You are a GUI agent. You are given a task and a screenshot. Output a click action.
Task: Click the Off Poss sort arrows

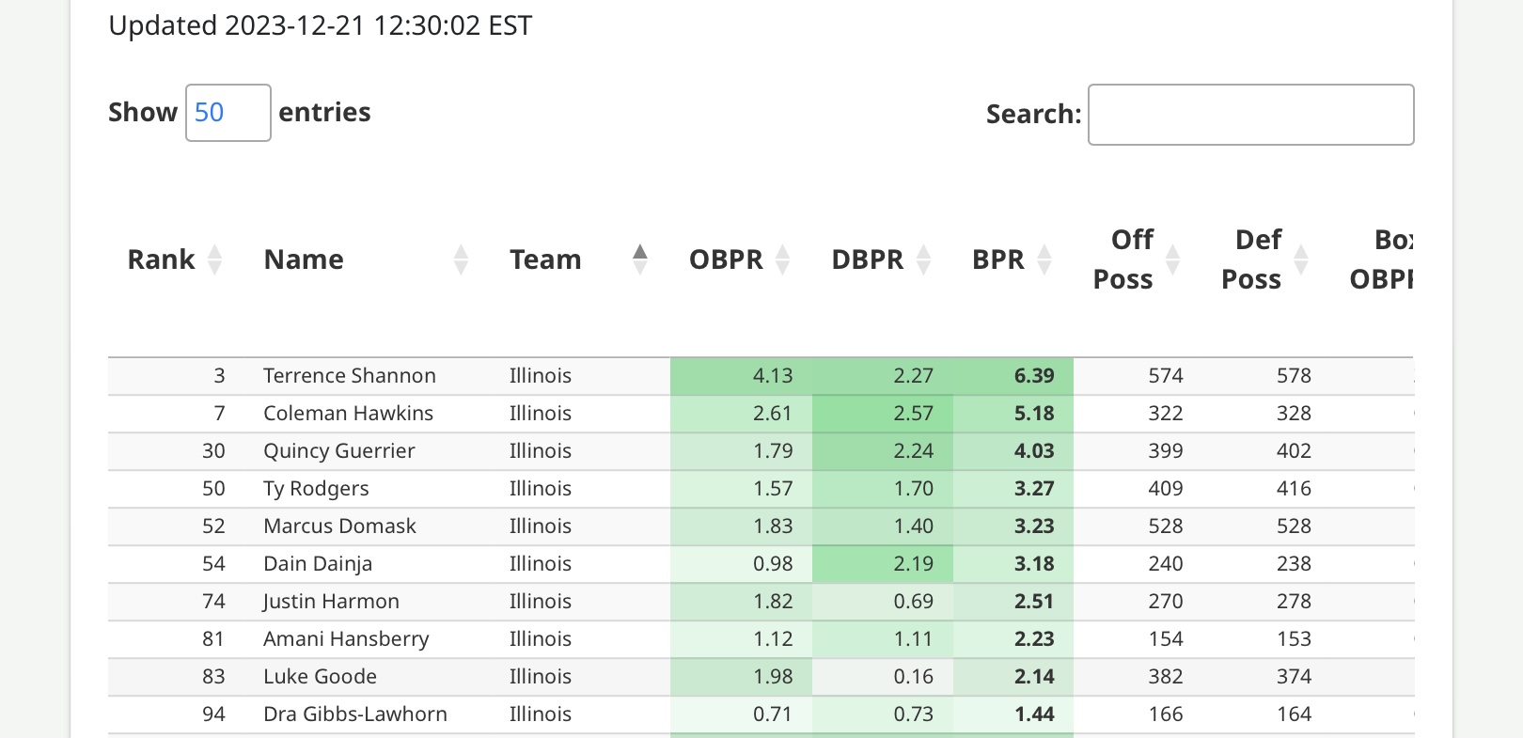(x=1172, y=259)
